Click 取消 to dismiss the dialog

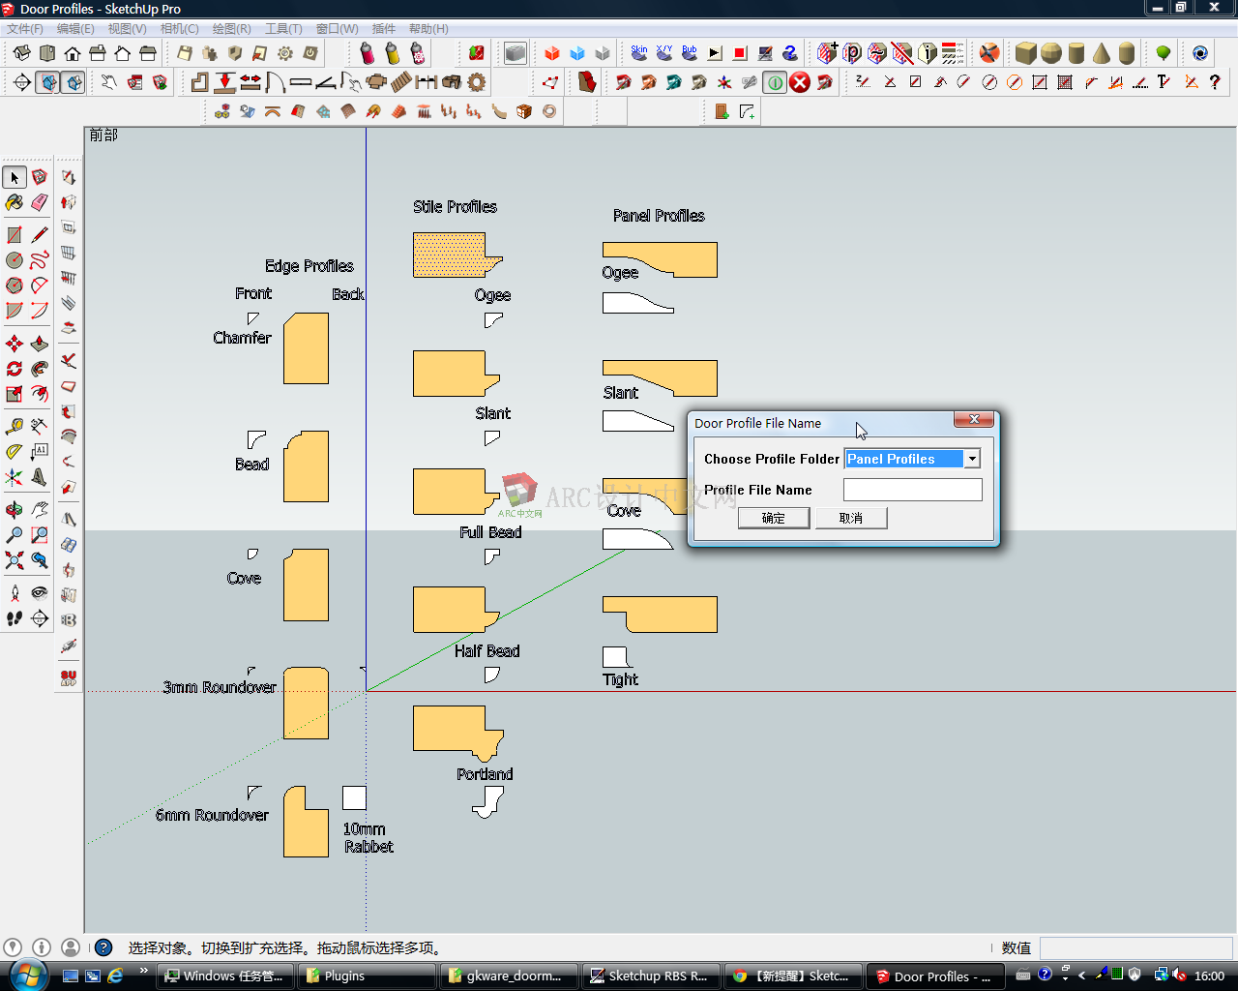[x=851, y=518]
